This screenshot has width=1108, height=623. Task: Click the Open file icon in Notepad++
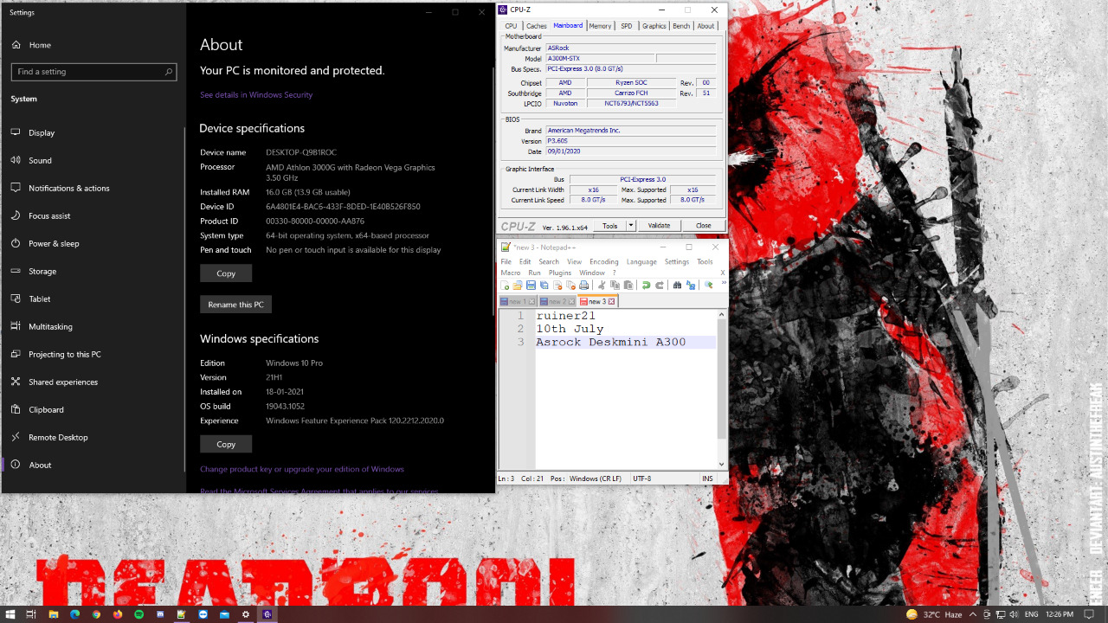[x=518, y=286]
